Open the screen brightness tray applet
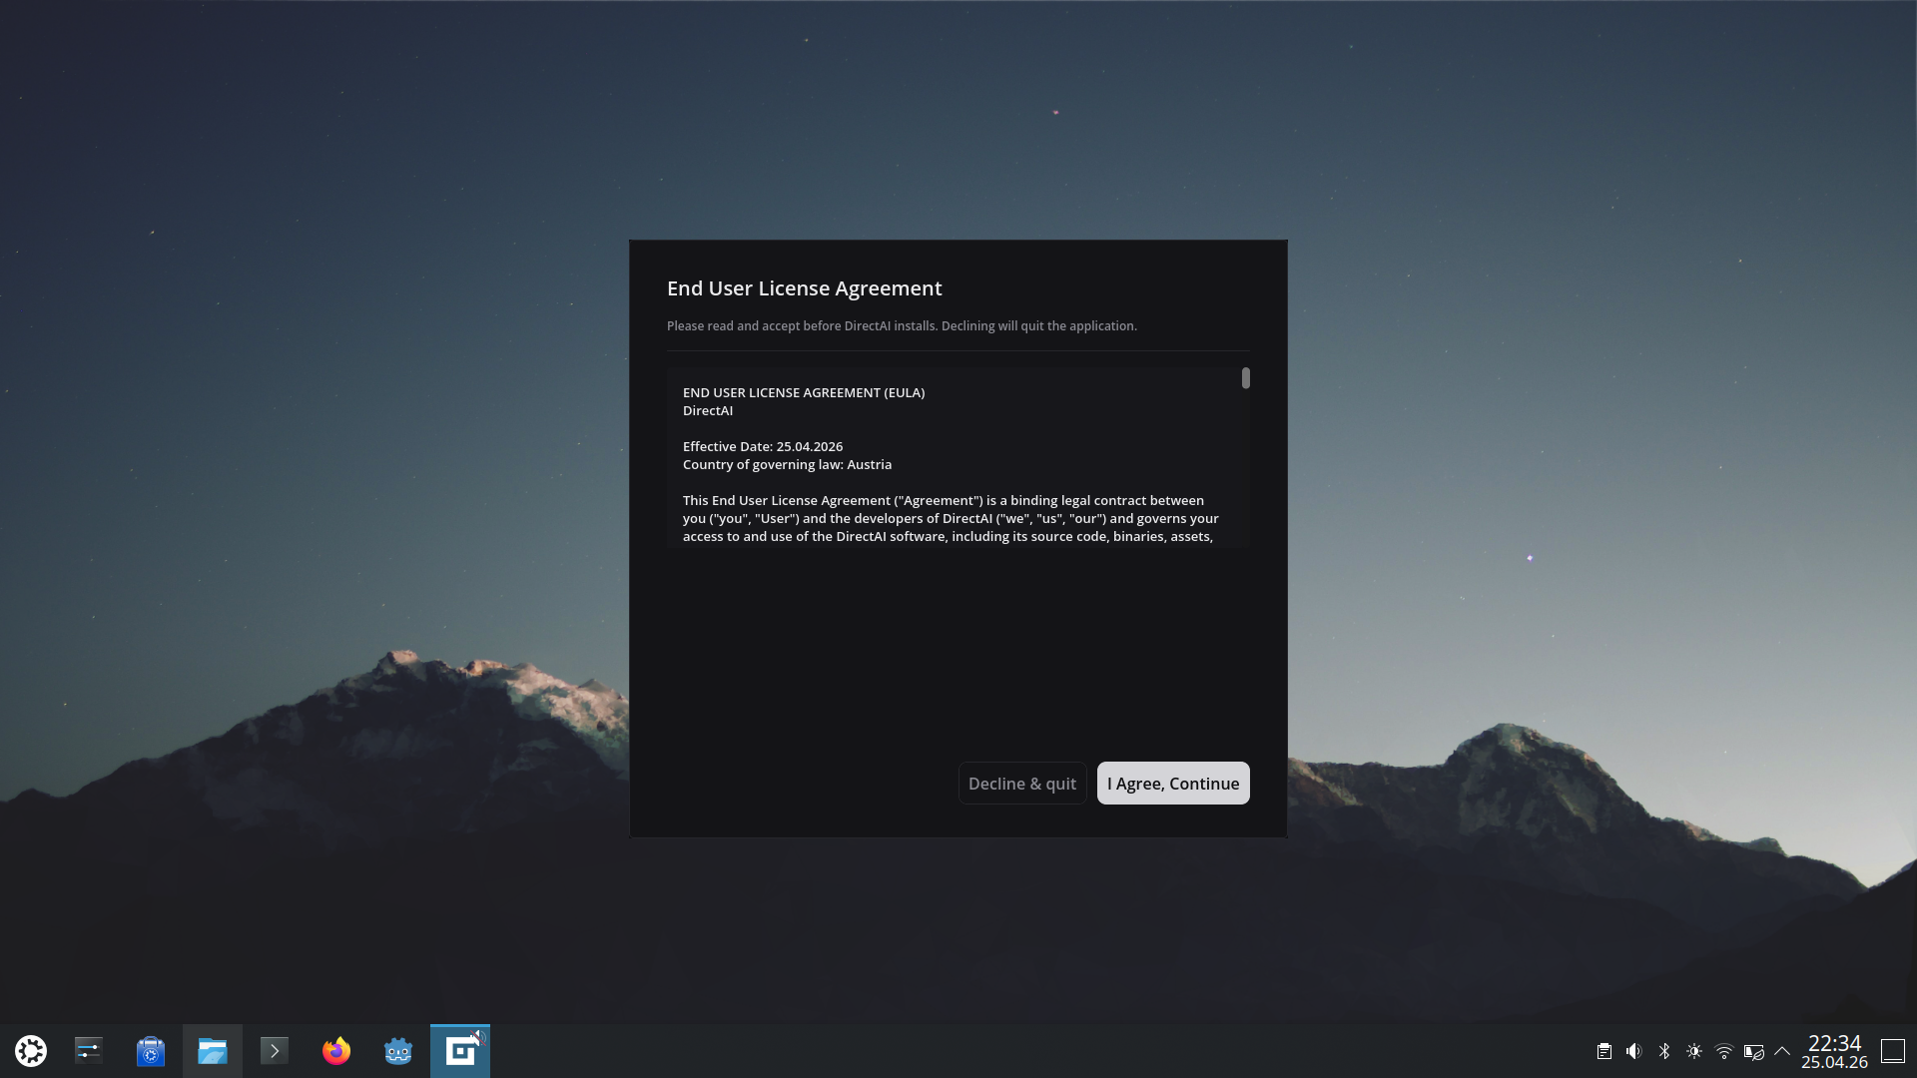 click(1694, 1051)
